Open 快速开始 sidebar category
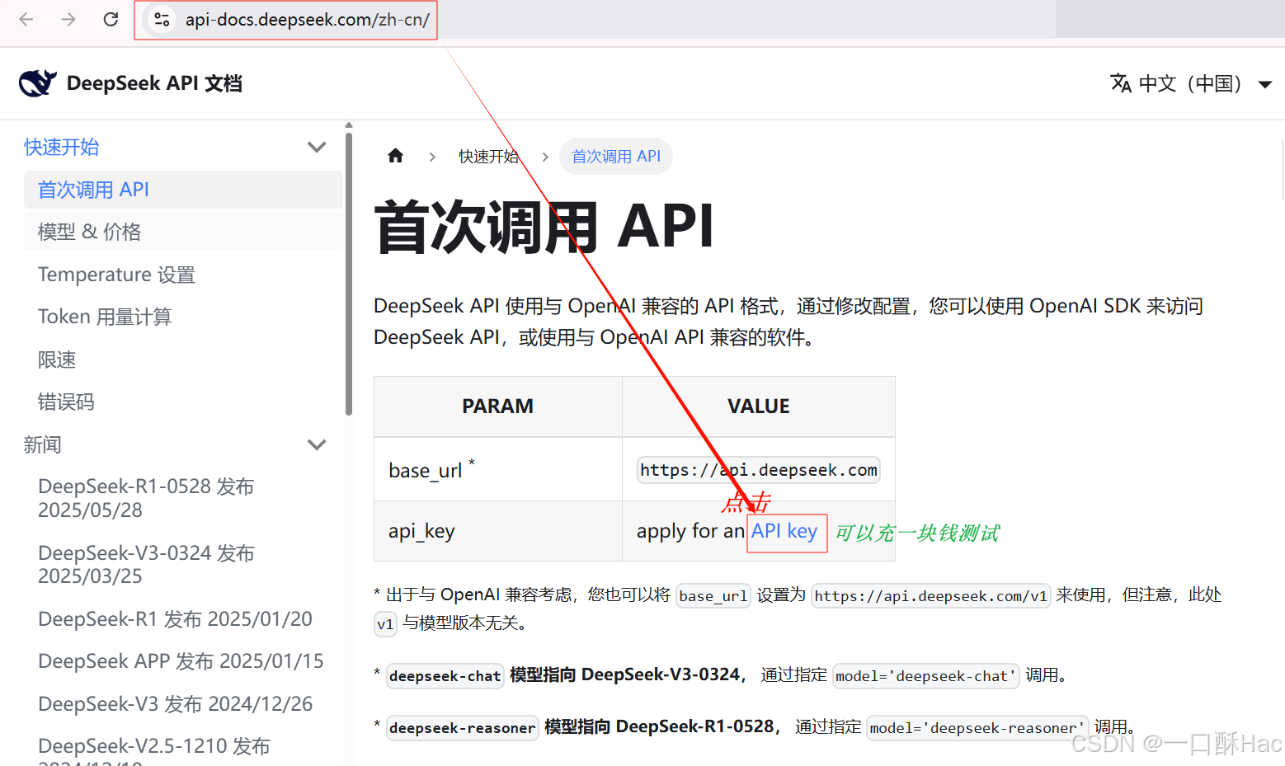The image size is (1285, 766). [x=62, y=148]
